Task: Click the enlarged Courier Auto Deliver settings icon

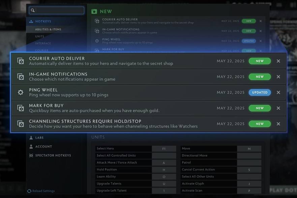Action: pyautogui.click(x=21, y=61)
